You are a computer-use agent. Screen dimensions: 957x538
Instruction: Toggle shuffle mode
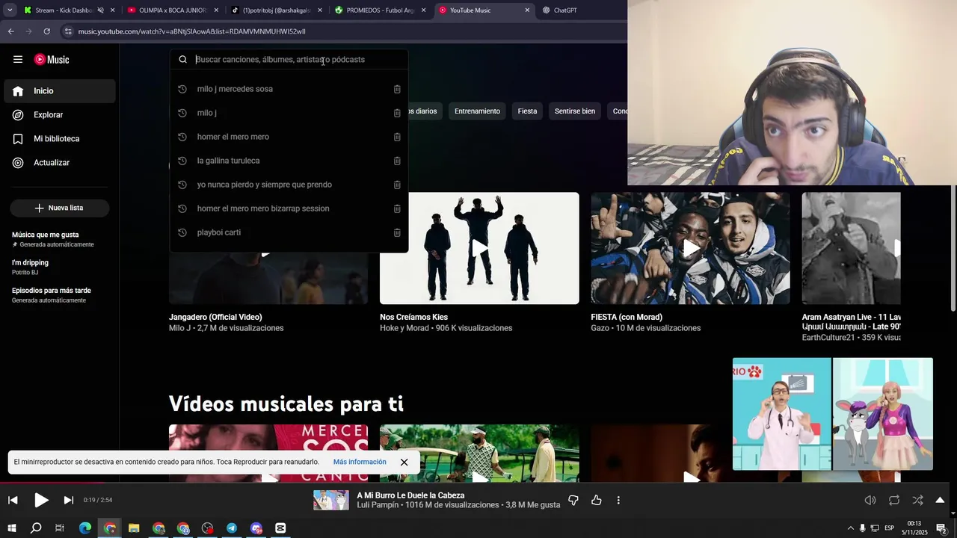coord(917,500)
